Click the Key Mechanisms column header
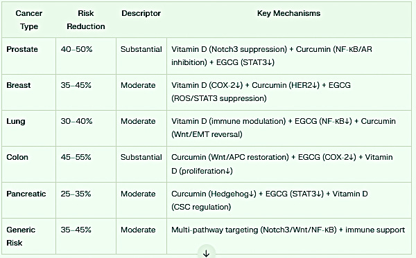This screenshot has height=258, width=416. pos(288,13)
